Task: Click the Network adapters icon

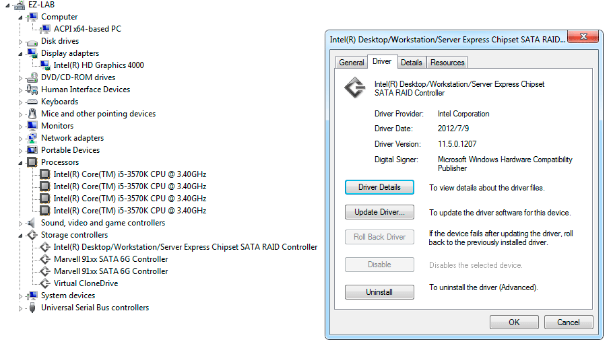Action: [x=32, y=138]
